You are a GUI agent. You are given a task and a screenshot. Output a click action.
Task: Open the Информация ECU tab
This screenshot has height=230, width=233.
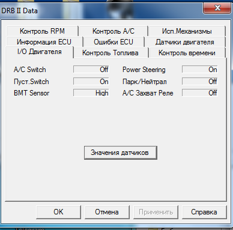coord(44,42)
